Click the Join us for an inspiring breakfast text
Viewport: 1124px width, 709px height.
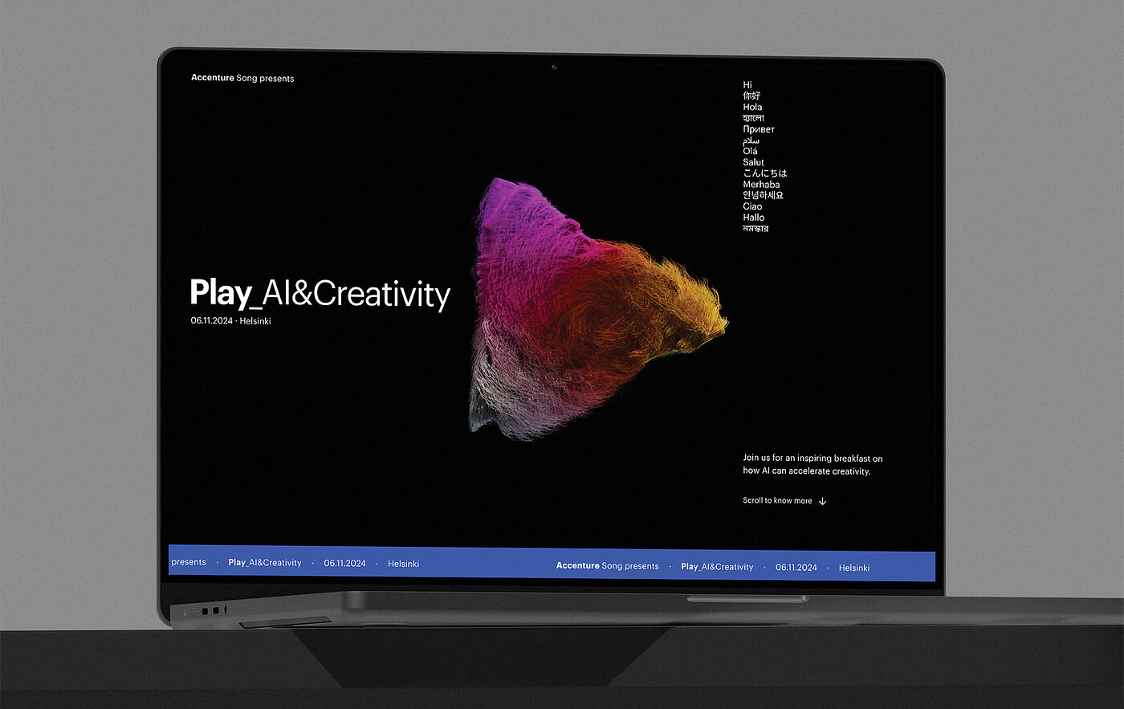[x=812, y=465]
